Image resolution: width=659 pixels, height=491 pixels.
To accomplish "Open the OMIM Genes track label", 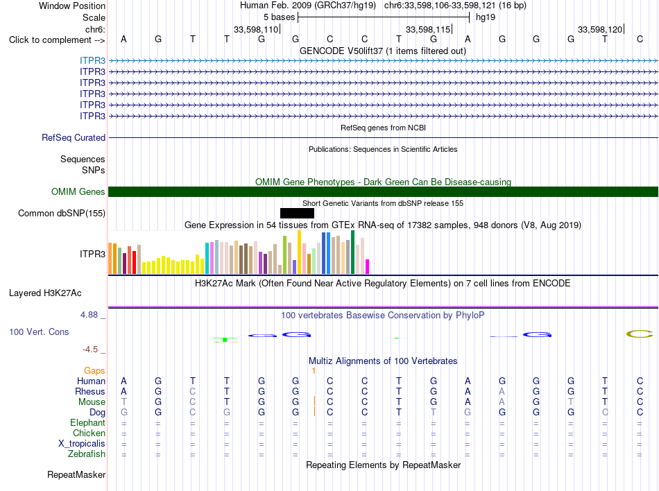I will click(x=78, y=191).
